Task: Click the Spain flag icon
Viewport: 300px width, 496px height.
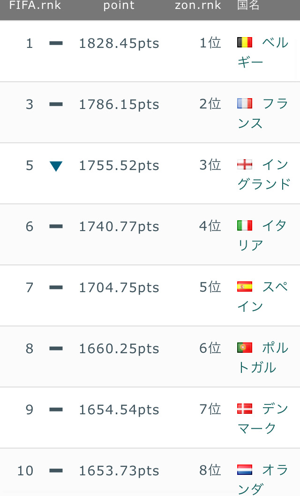Action: click(x=245, y=287)
